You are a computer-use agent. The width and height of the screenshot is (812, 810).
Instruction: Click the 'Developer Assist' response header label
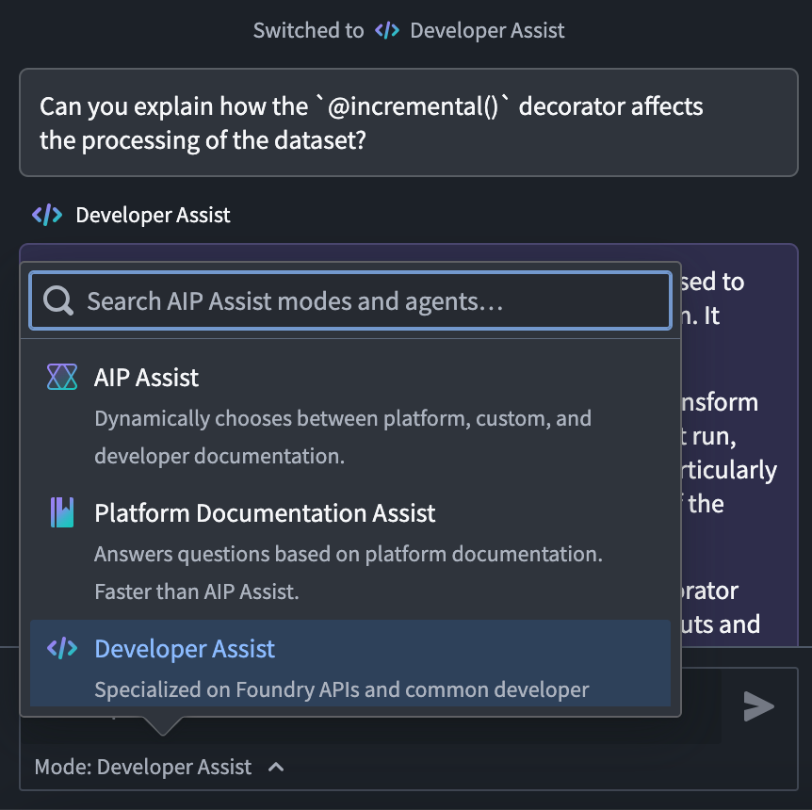(153, 215)
